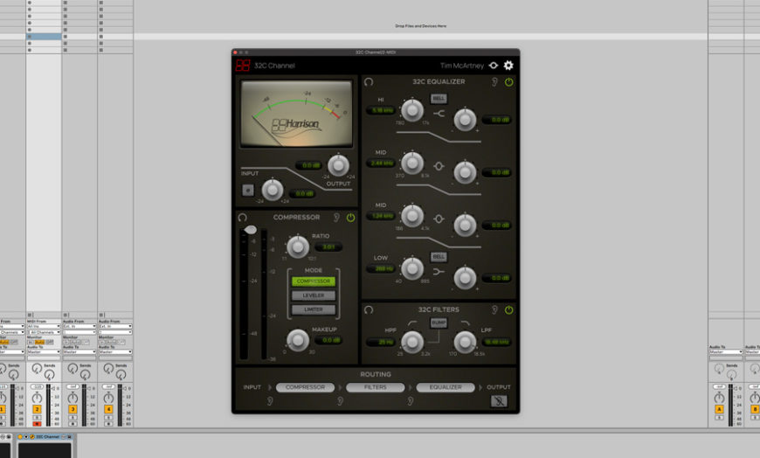
Task: Click the compressor MAKEUP knob
Action: [298, 340]
